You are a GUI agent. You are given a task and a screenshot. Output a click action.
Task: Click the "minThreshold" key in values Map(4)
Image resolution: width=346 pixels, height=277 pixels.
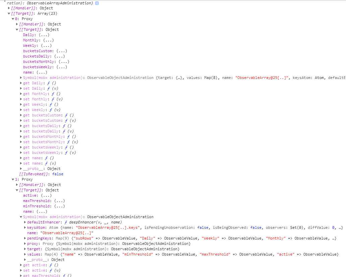138,254
